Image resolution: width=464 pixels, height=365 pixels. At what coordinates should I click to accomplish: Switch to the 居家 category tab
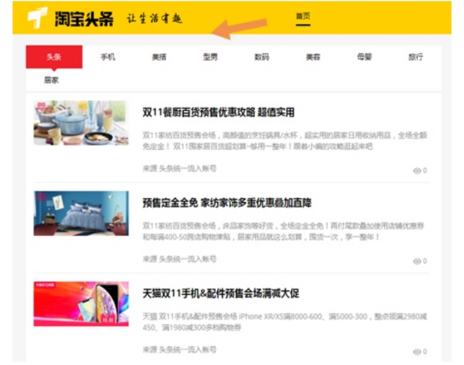(x=51, y=80)
